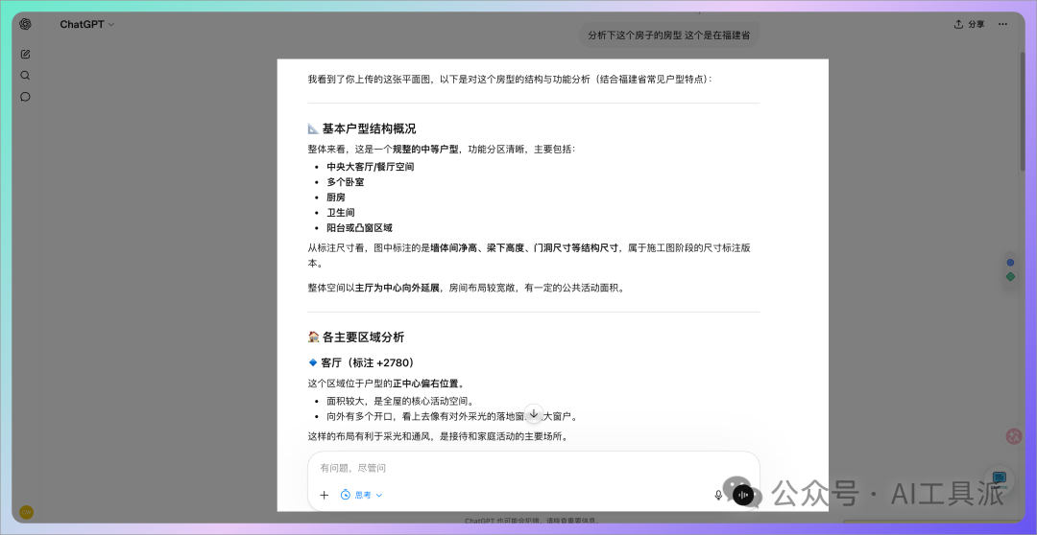
Task: Click the text 这个区域位于户型的正中心偏右位置
Action: point(386,384)
